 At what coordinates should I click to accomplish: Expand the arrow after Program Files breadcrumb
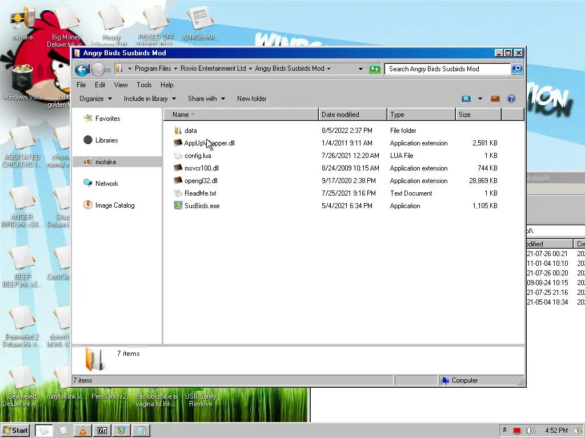(175, 69)
